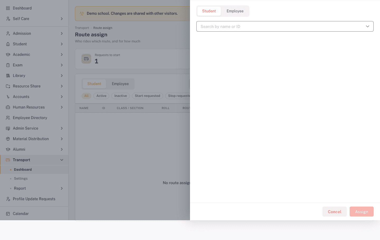Click the Academic graduation cap icon
This screenshot has height=240, width=380.
pos(8,55)
